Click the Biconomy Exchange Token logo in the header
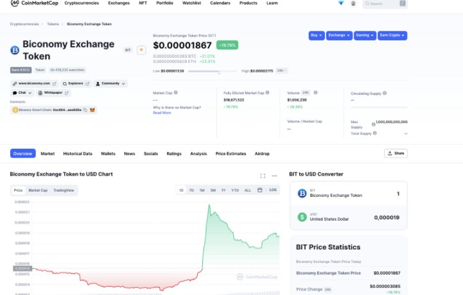The width and height of the screenshot is (463, 295). click(15, 50)
